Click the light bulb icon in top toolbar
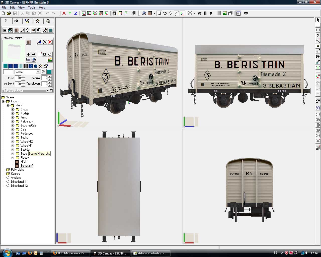Screen dimensions: 321x257 tap(171, 13)
